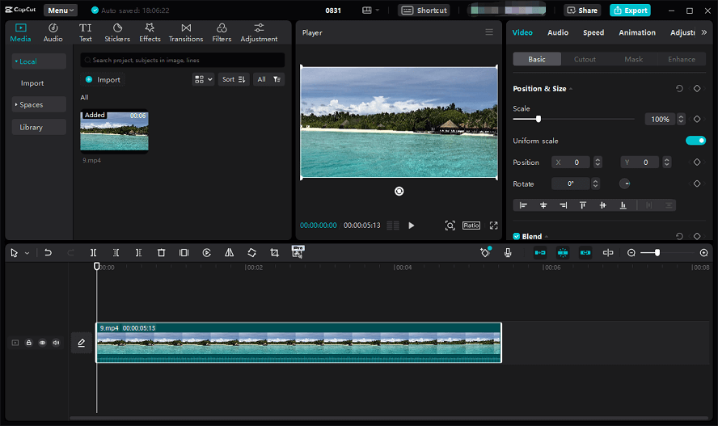Image resolution: width=718 pixels, height=426 pixels.
Task: Click the Export button
Action: (x=631, y=10)
